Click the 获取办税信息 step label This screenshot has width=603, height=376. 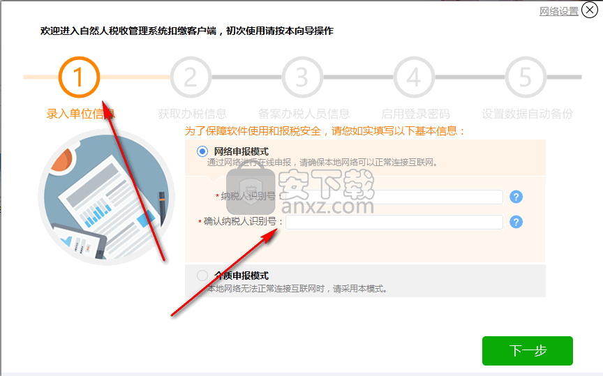pos(193,114)
